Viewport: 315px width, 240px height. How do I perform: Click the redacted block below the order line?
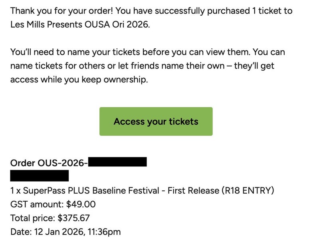(x=39, y=176)
